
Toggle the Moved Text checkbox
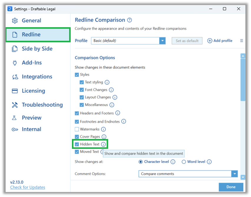[x=77, y=152]
